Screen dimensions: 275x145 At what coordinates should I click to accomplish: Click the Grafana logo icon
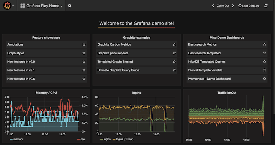[x=7, y=6]
